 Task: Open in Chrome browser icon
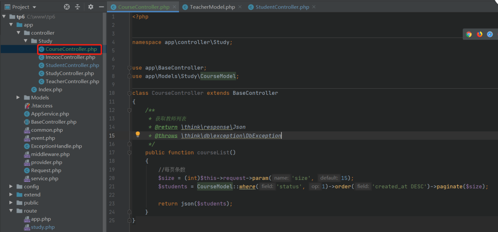click(x=469, y=34)
